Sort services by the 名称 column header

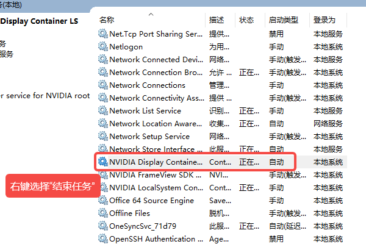tap(107, 20)
